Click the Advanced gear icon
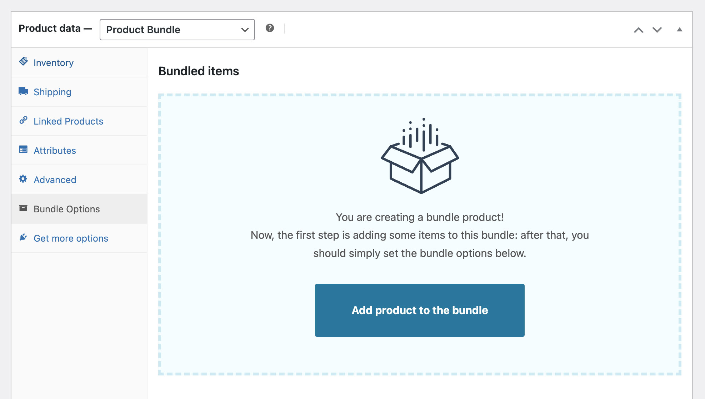Image resolution: width=705 pixels, height=399 pixels. pyautogui.click(x=23, y=179)
